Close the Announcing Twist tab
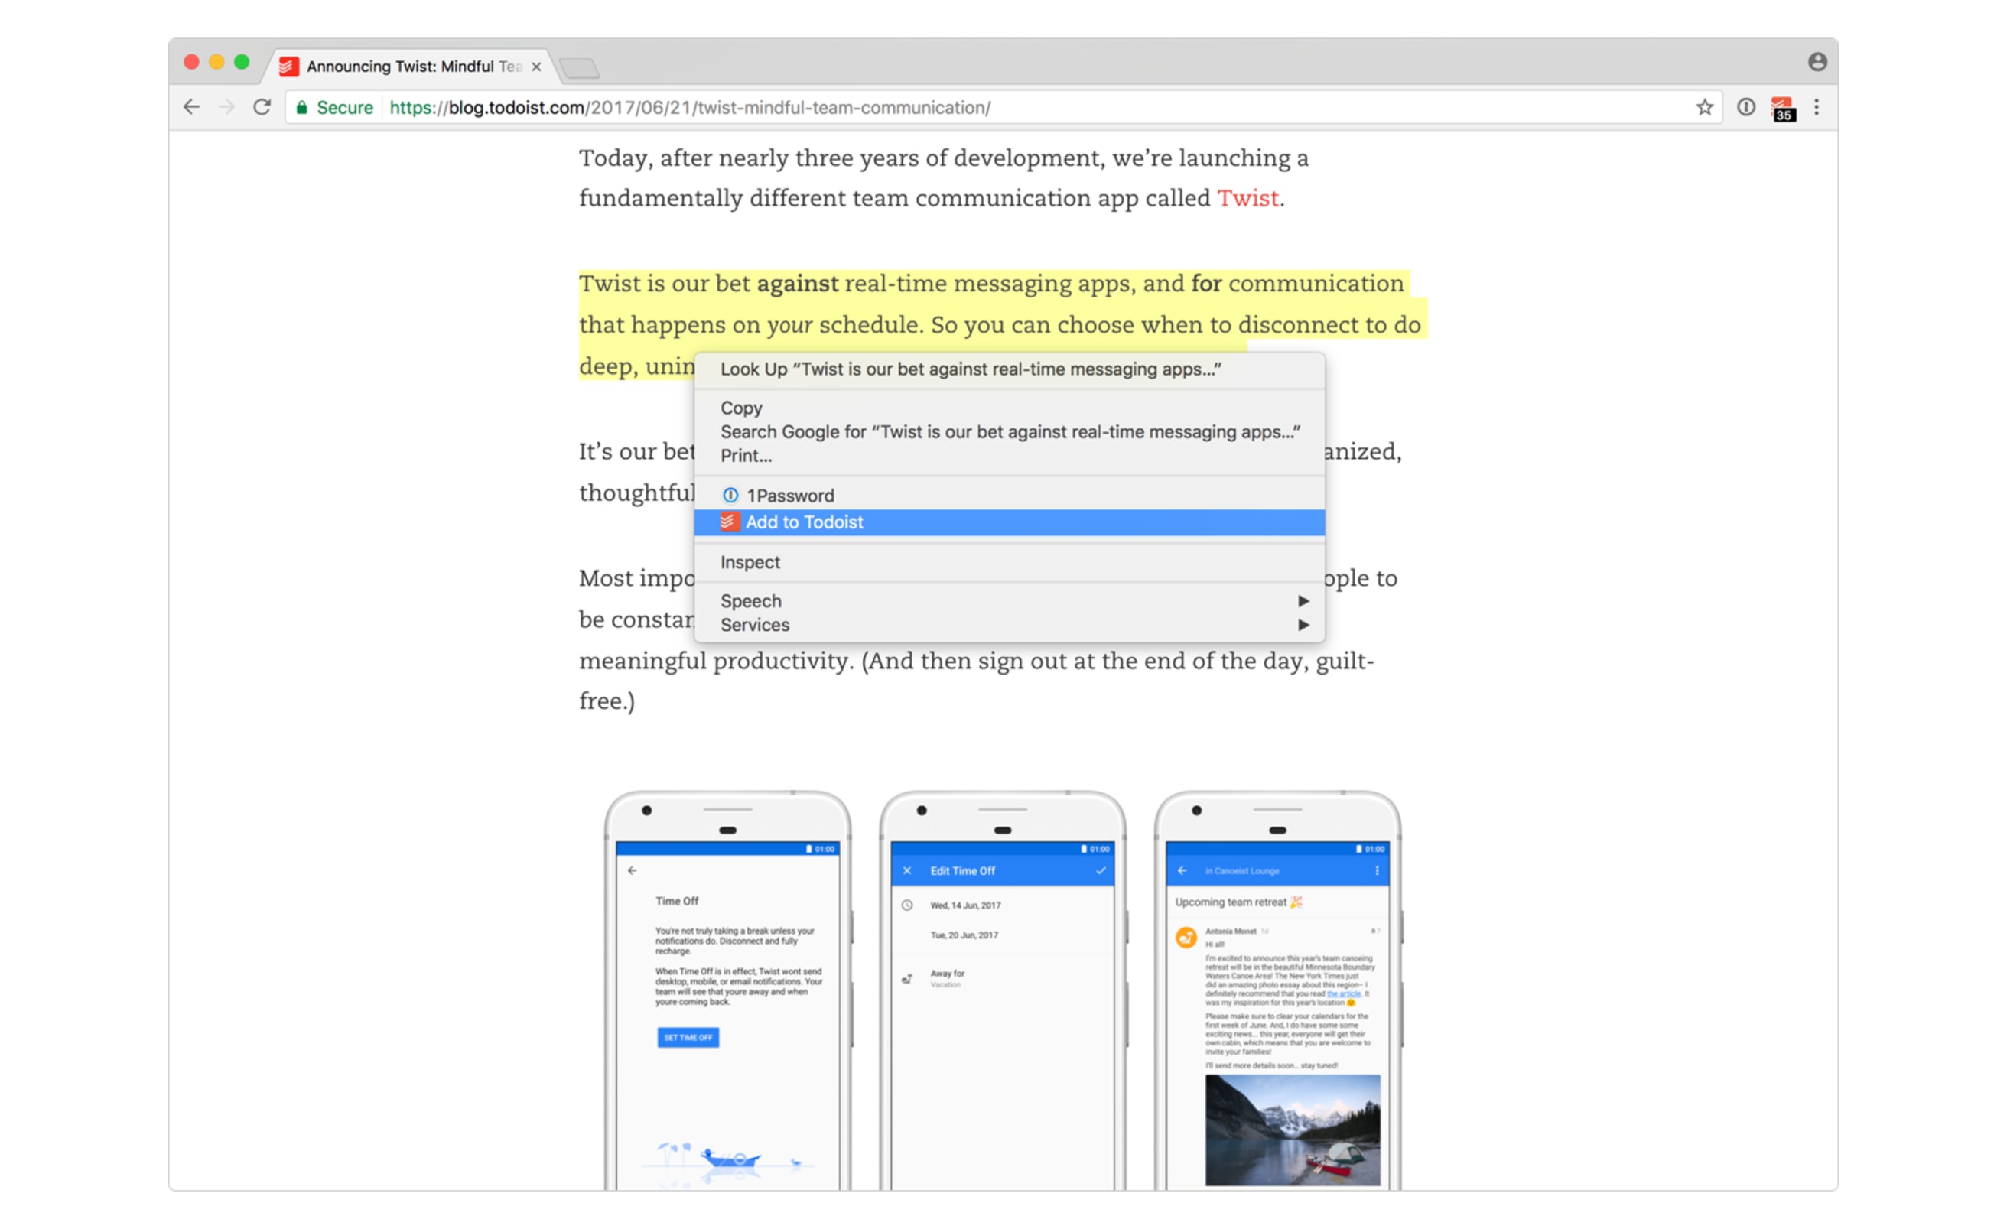Screen dimensions: 2007x1229 (x=536, y=67)
